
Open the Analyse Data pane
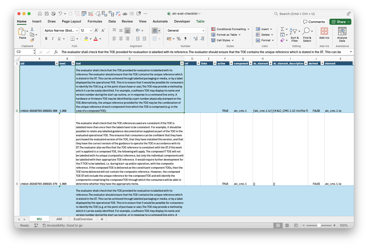pos(342,35)
